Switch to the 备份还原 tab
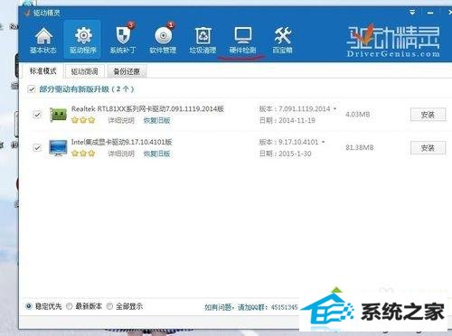 127,71
